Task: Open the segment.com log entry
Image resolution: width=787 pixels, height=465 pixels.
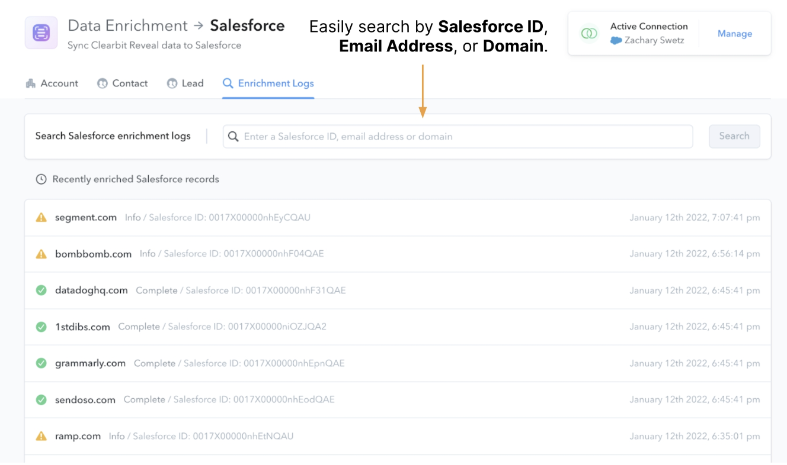Action: coord(398,218)
